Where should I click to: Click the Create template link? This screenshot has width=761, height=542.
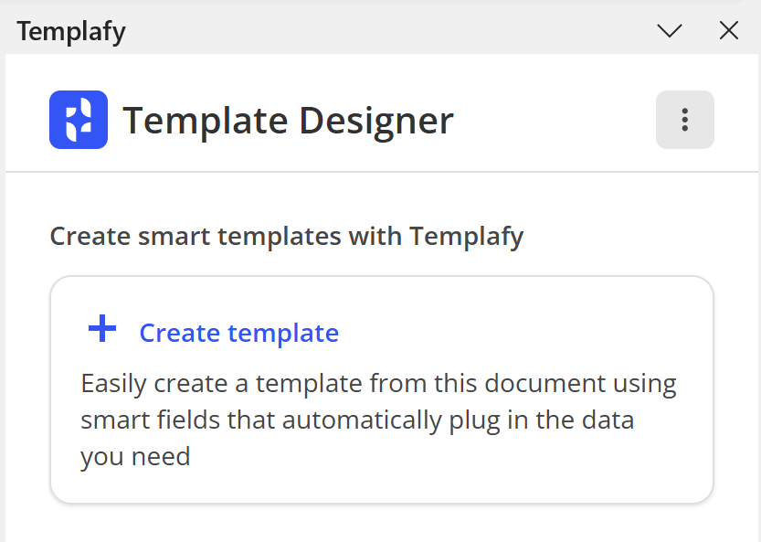pos(238,334)
